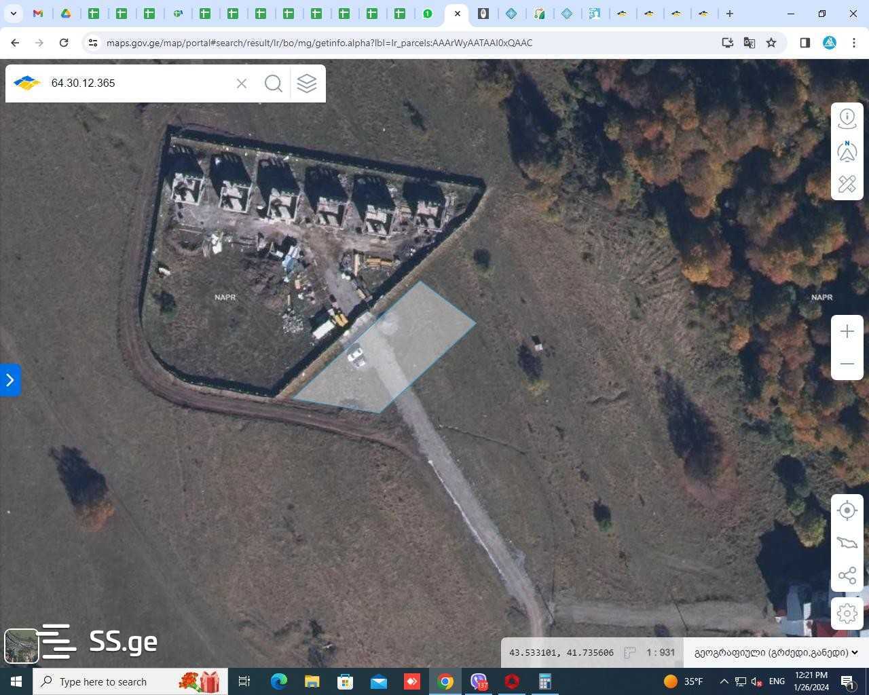Bookmark this page with star icon

point(771,43)
